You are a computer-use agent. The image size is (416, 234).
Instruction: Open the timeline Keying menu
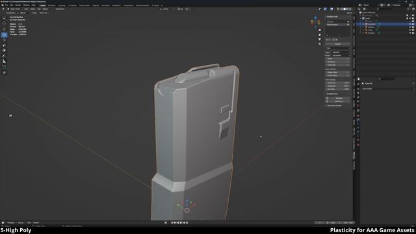click(x=21, y=223)
